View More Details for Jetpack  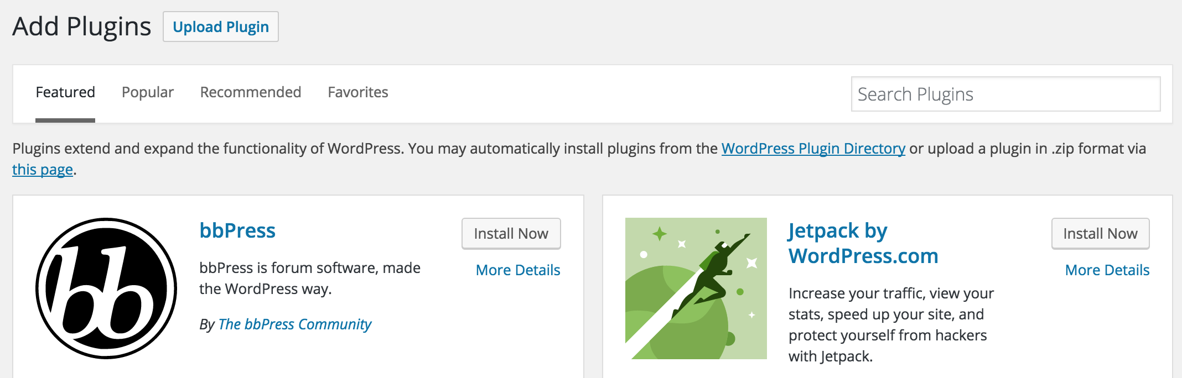1107,270
